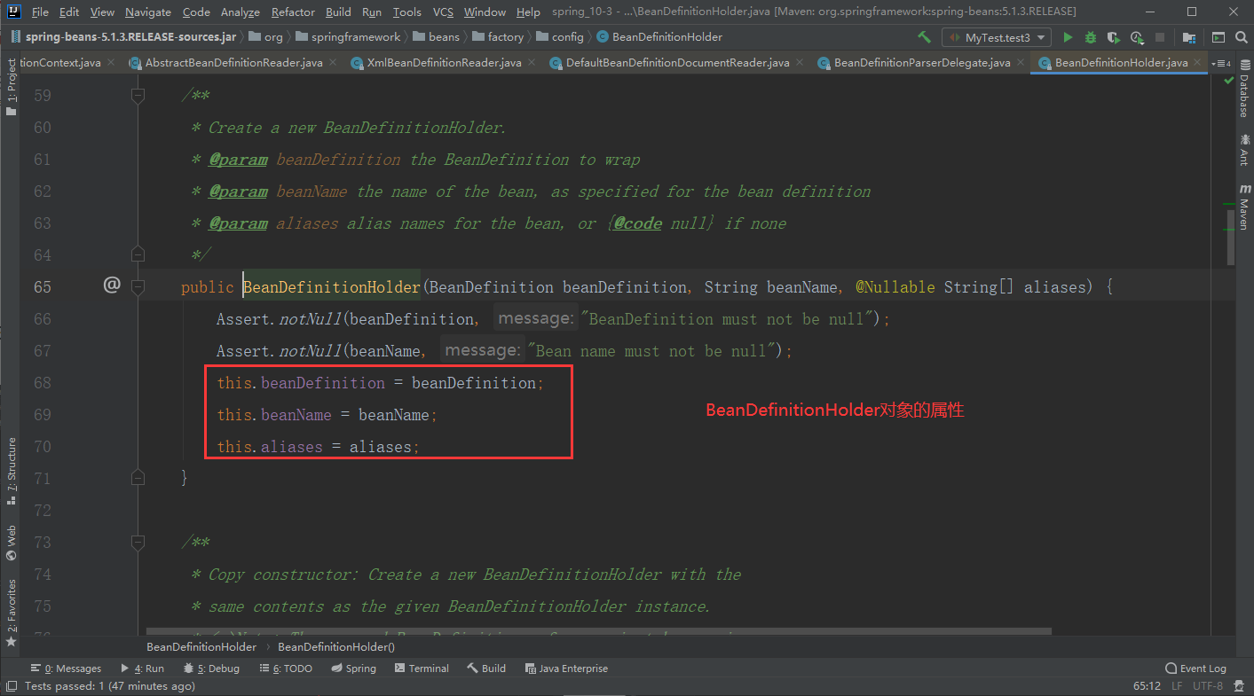The width and height of the screenshot is (1254, 696).
Task: Click the Stop square icon
Action: pyautogui.click(x=1162, y=37)
